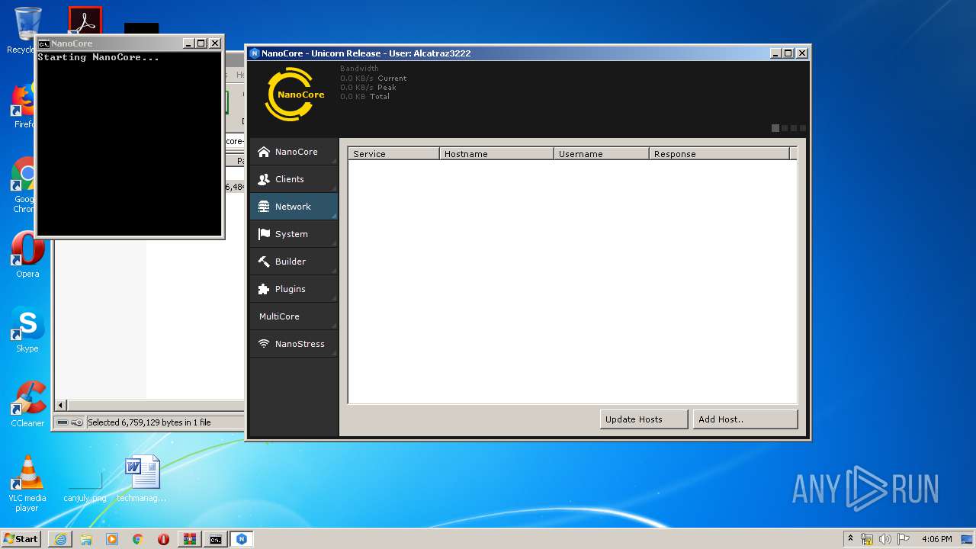Screen dimensions: 976x549
Task: Click the Add Host.. button
Action: click(745, 419)
